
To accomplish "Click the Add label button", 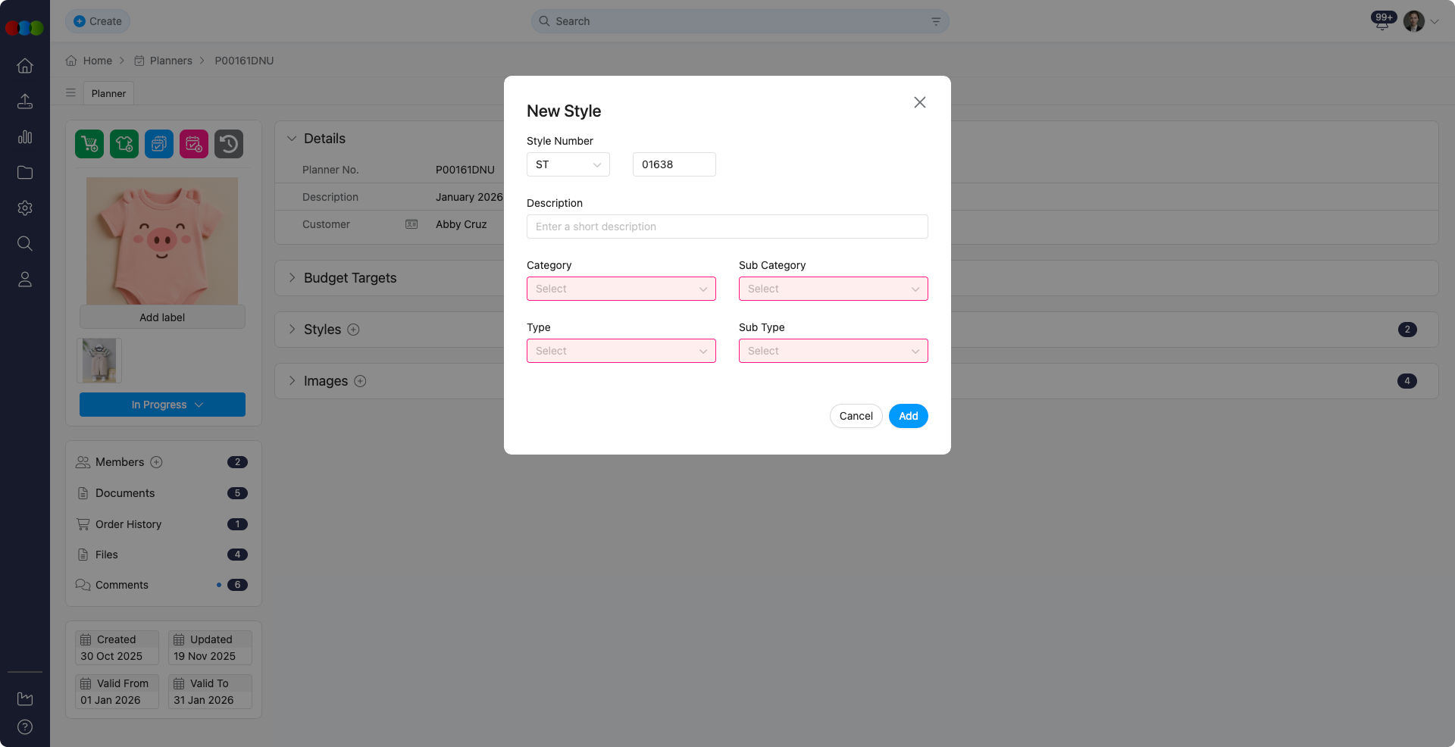I will (x=161, y=317).
